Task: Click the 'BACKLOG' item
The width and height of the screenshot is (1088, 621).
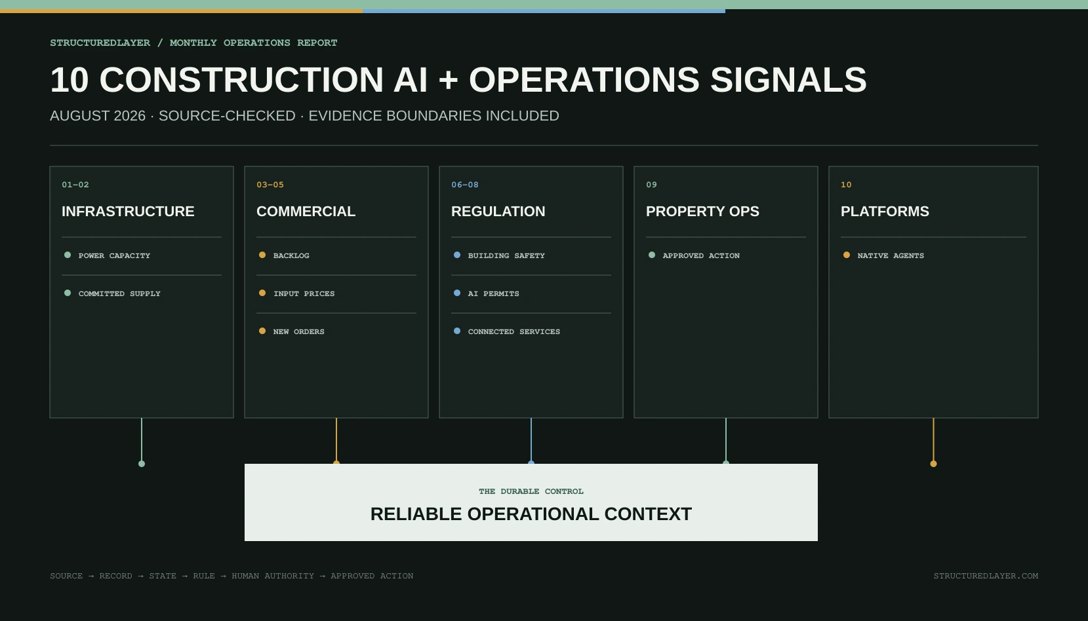Action: pyautogui.click(x=291, y=255)
